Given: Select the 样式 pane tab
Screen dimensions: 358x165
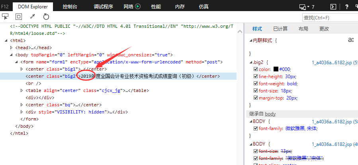Looking at the screenshot, I should coord(257,29).
